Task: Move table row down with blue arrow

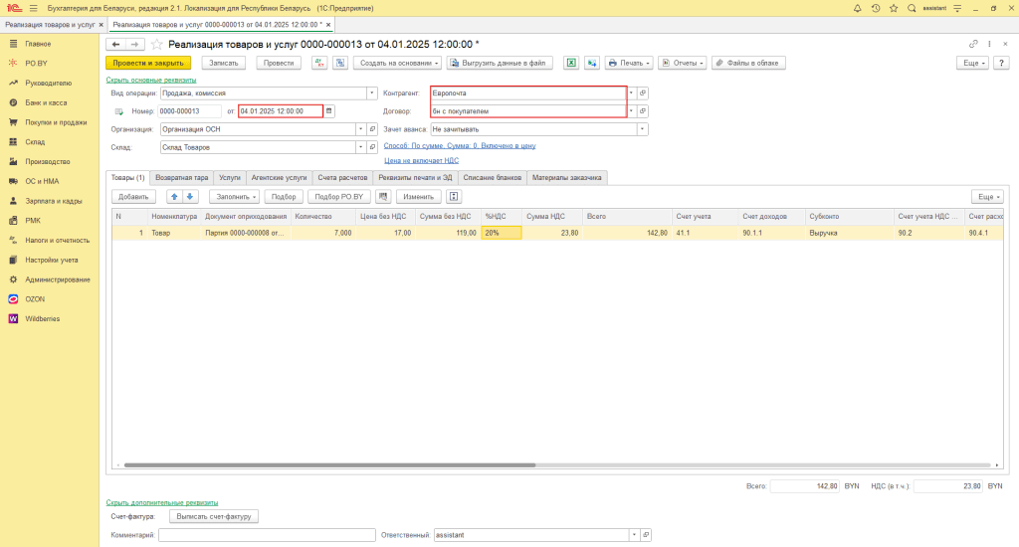Action: pos(190,196)
